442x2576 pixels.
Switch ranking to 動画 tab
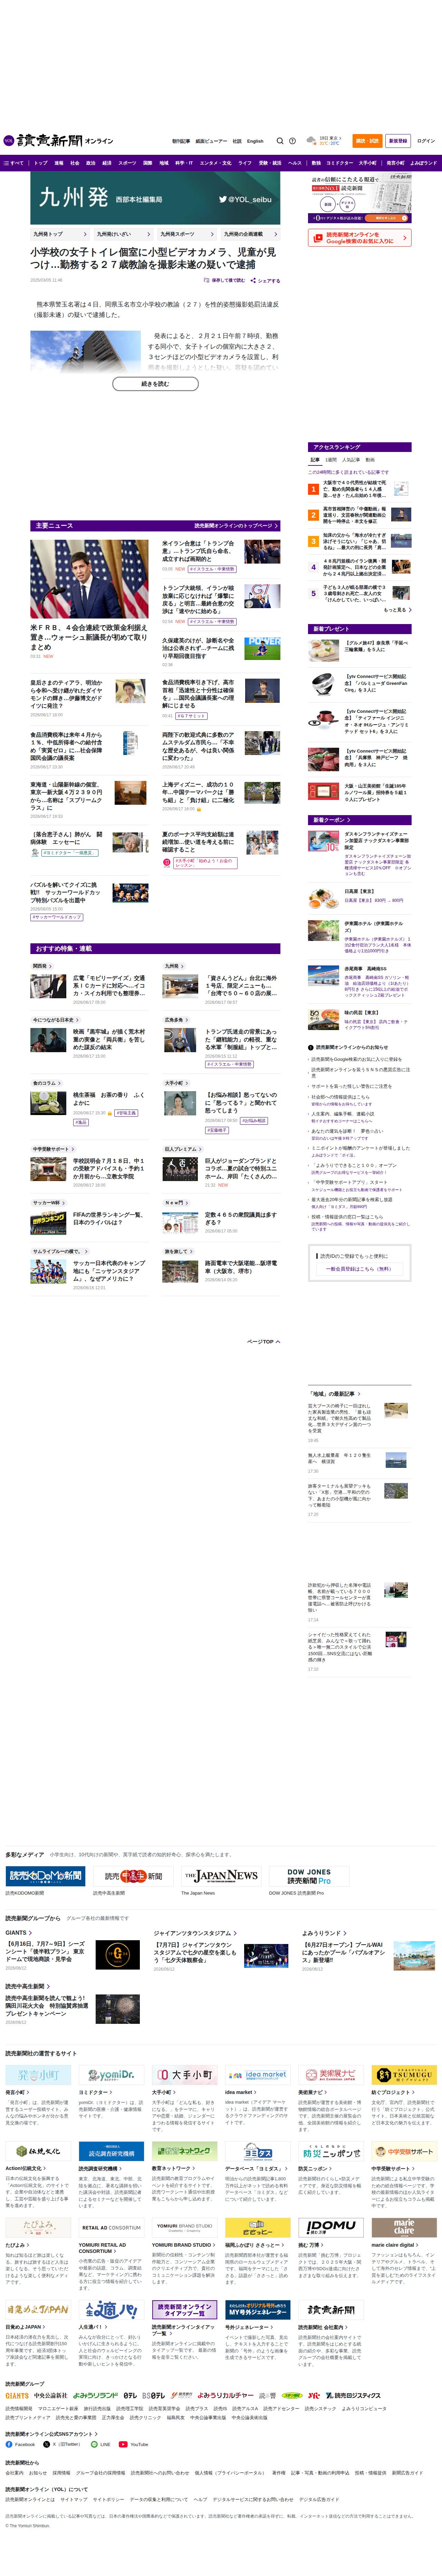point(370,460)
